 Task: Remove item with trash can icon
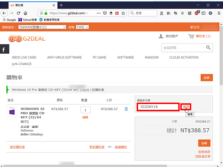coord(126,109)
